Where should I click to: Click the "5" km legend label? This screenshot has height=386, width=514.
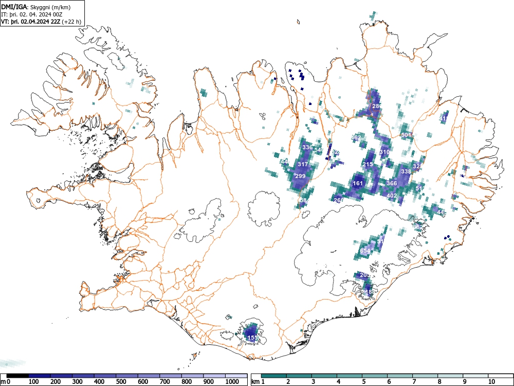[363, 382]
